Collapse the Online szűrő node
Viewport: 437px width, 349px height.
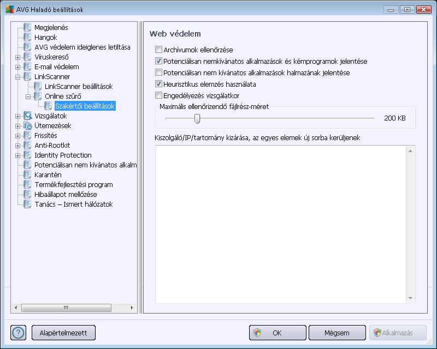(x=28, y=97)
